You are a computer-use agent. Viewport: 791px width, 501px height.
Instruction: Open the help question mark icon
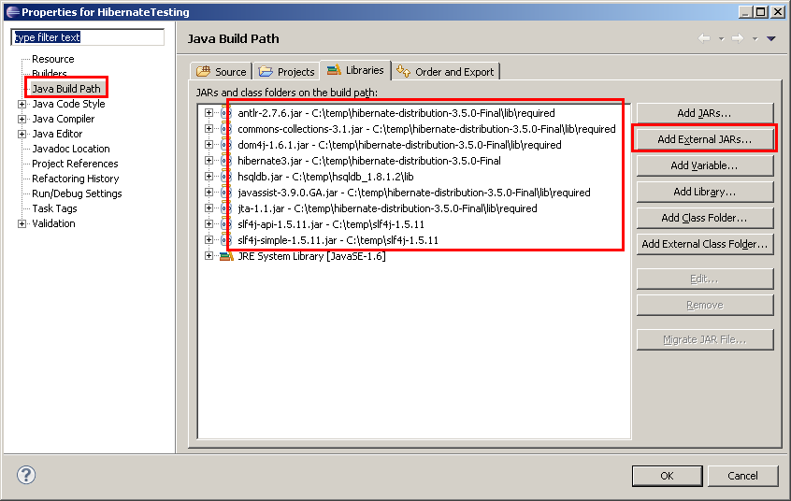(26, 475)
